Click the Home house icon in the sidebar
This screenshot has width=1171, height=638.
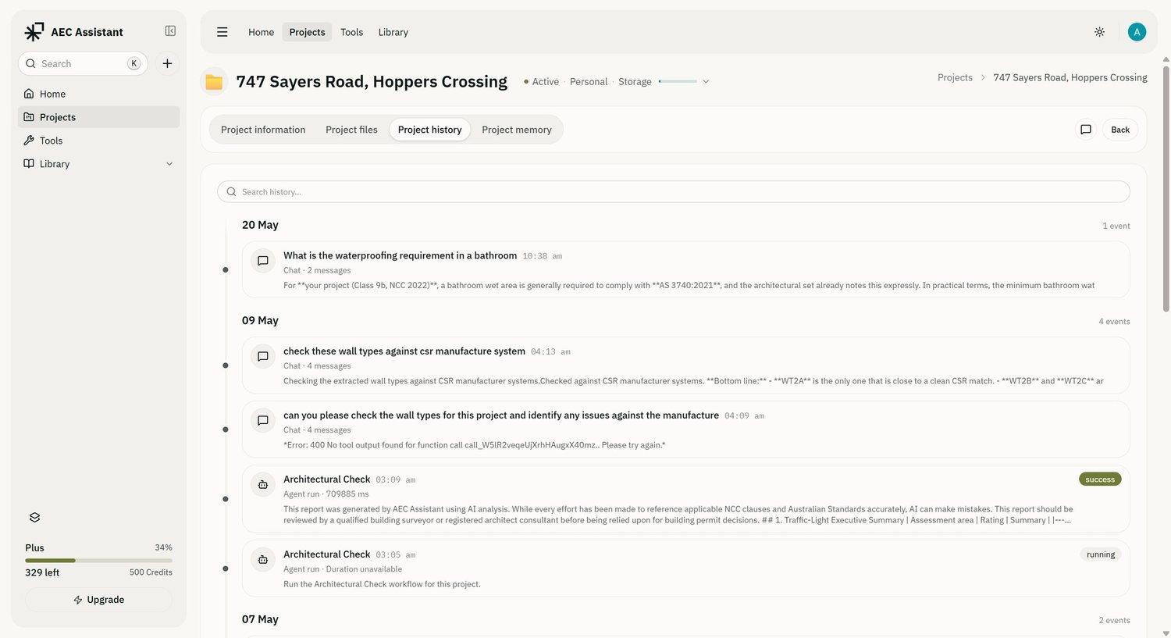[x=29, y=94]
